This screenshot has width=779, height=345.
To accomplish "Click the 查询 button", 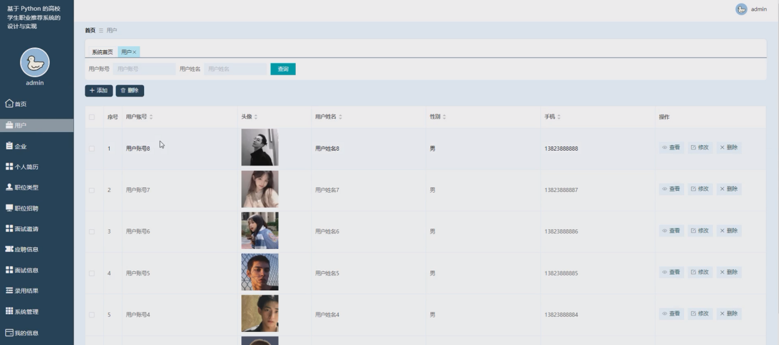I will point(283,69).
